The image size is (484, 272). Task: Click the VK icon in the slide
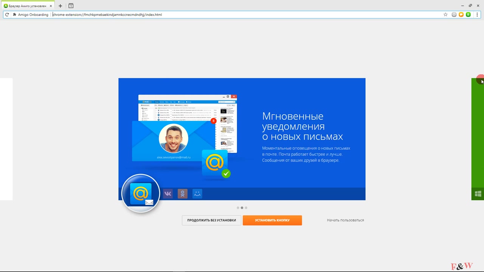pyautogui.click(x=168, y=194)
